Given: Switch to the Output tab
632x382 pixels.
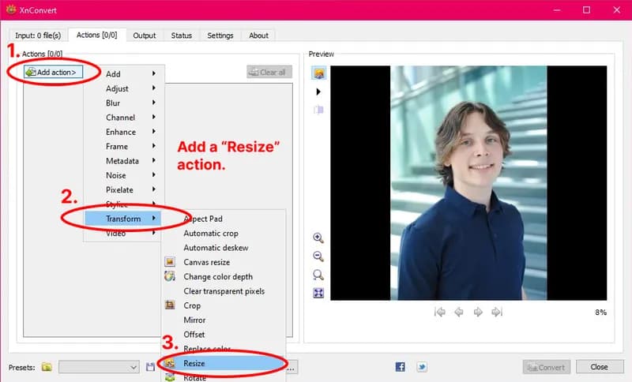Looking at the screenshot, I should [x=145, y=36].
